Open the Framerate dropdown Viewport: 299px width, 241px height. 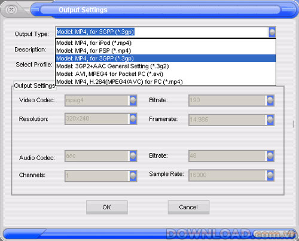point(270,120)
